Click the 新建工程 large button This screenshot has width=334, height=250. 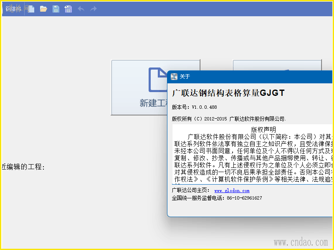coord(139,87)
